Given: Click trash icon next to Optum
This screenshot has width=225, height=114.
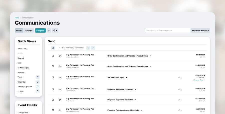Looking at the screenshot, I should 38,91.
